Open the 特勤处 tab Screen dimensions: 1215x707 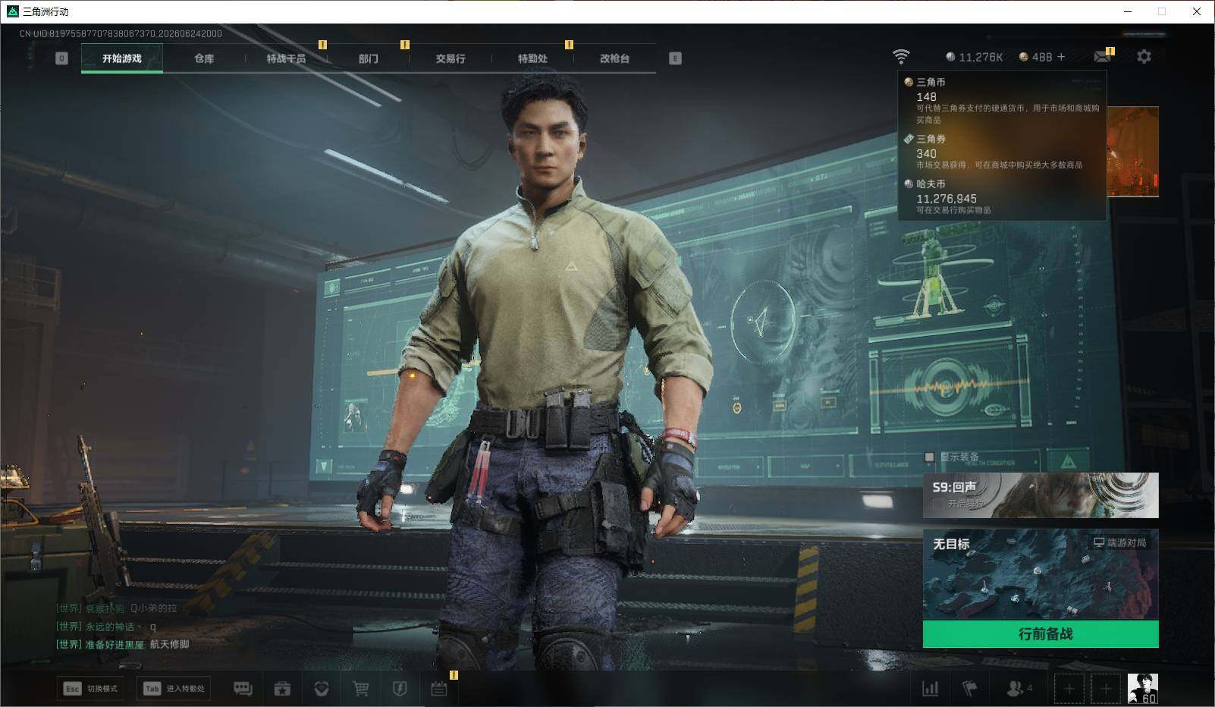532,58
